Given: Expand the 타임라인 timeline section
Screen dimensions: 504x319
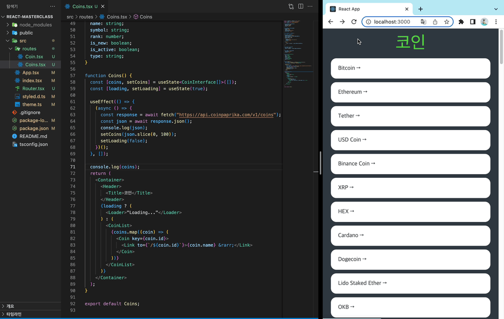Looking at the screenshot, I should (x=30, y=314).
